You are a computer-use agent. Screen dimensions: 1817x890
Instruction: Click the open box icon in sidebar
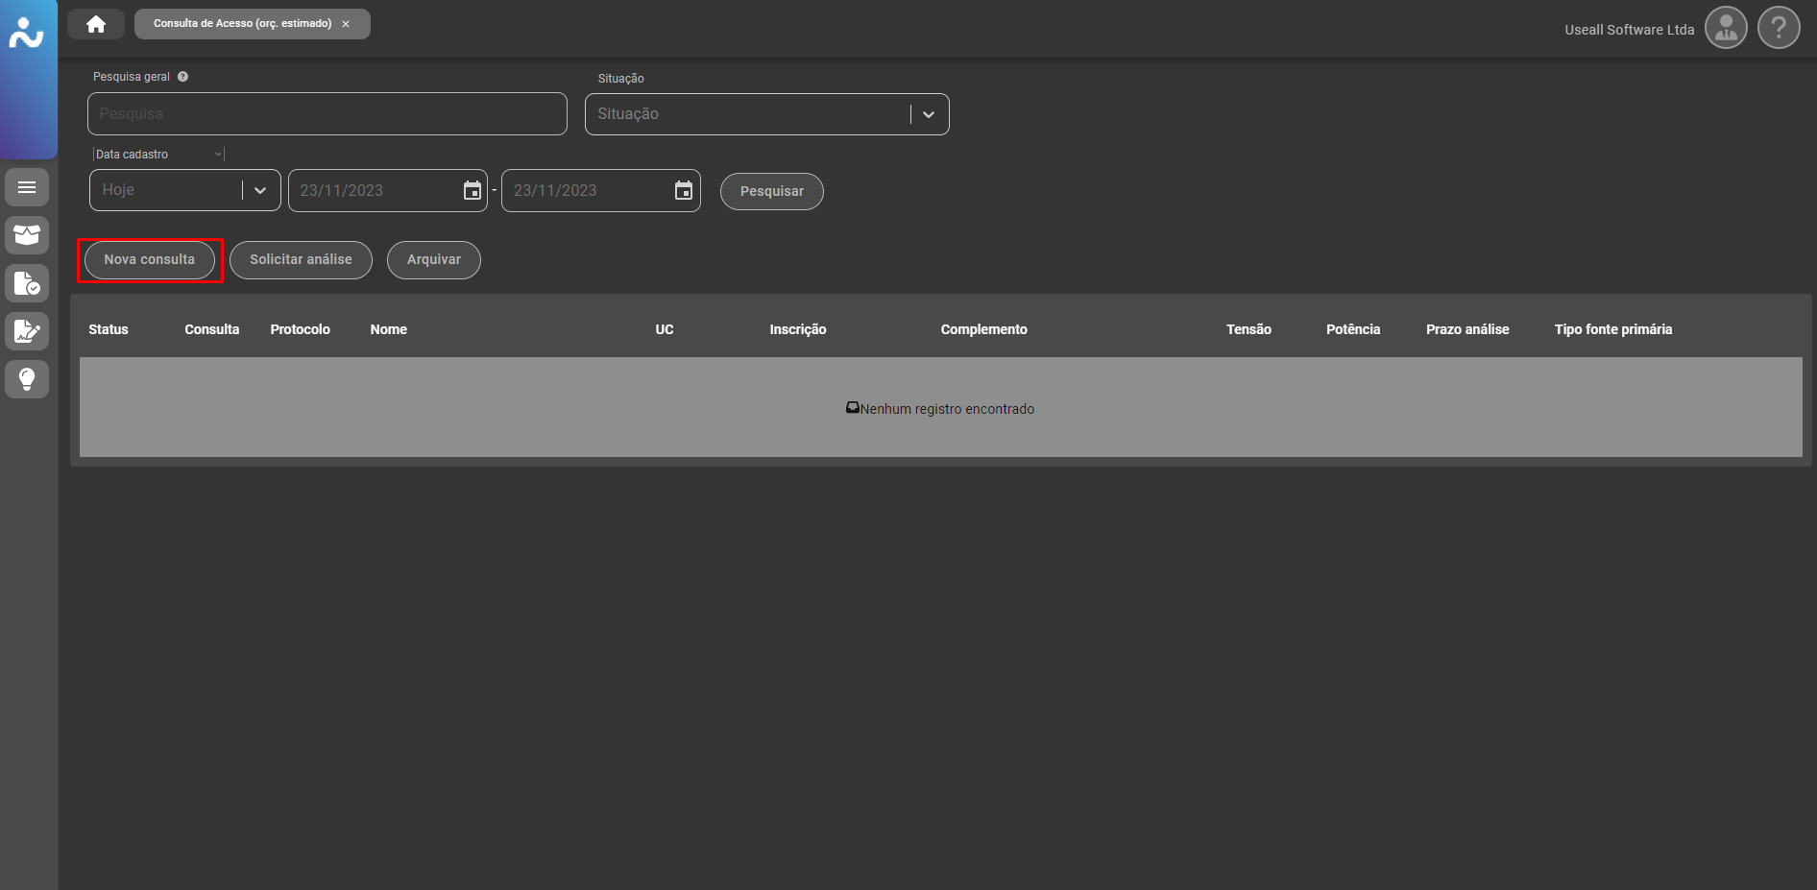tap(27, 235)
